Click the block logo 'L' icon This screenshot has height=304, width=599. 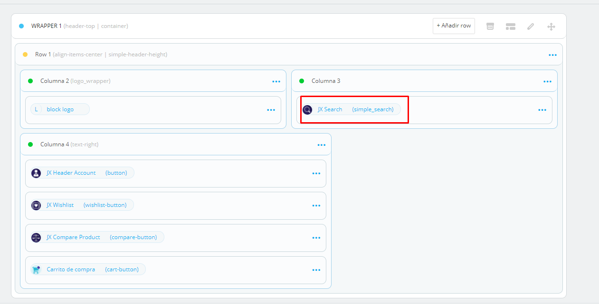pyautogui.click(x=36, y=109)
